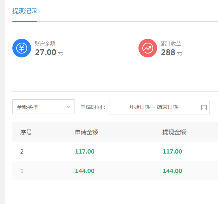Viewport: 218px width, 204px height.
Task: Expand the 全部类型 dropdown arrow
Action: point(68,107)
